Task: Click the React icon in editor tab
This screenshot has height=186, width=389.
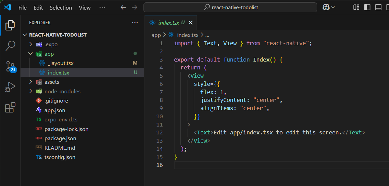Action: [153, 23]
